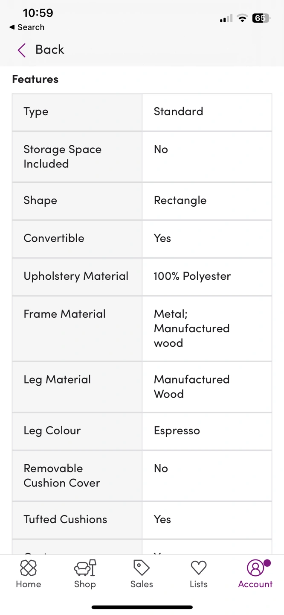Select the Frame Material row label
This screenshot has height=615, width=284.
point(64,314)
